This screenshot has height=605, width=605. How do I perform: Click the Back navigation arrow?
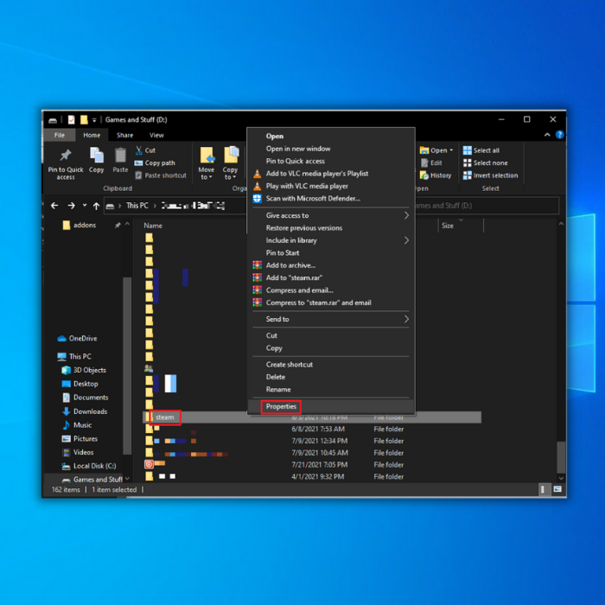tap(54, 206)
